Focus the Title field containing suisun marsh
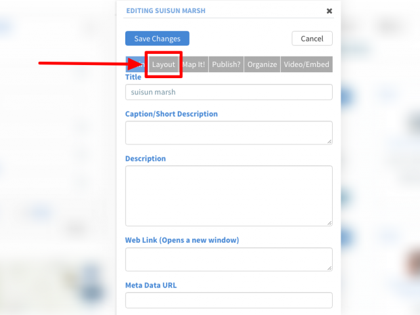The width and height of the screenshot is (420, 315). pos(229,92)
